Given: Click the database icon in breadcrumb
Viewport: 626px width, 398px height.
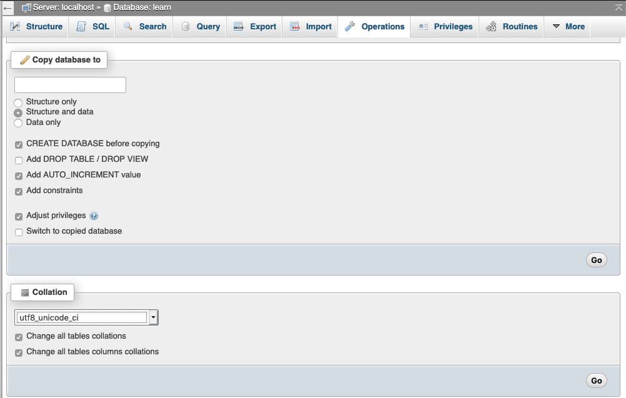Looking at the screenshot, I should click(x=107, y=7).
